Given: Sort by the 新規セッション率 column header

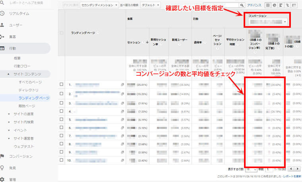Looking at the screenshot, I should coord(158,42).
